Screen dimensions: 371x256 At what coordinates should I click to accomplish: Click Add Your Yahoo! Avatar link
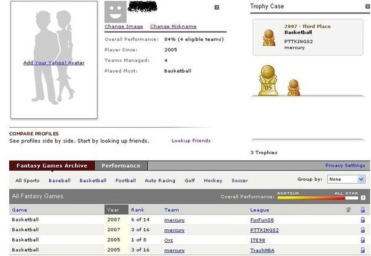pos(54,63)
